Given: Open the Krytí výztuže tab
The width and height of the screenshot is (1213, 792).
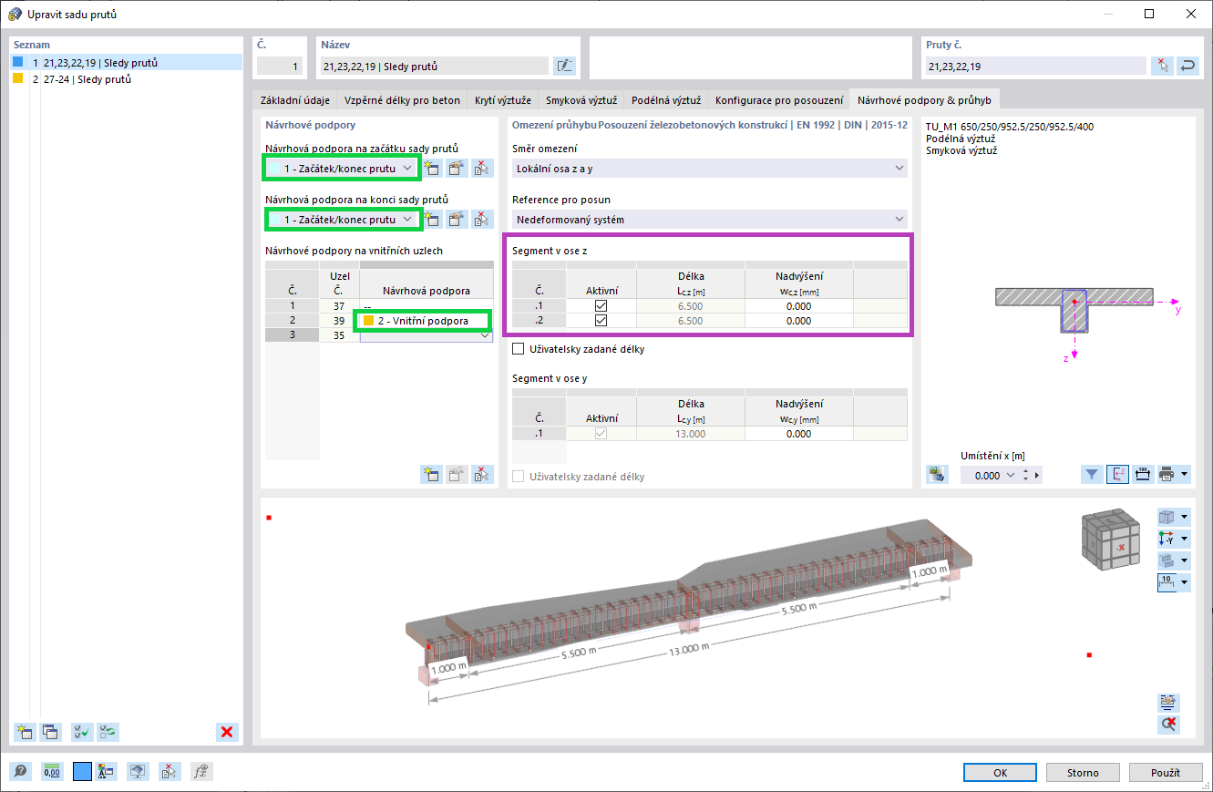Looking at the screenshot, I should [502, 100].
